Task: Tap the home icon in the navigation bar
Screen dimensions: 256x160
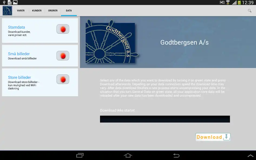Action: 128,156
